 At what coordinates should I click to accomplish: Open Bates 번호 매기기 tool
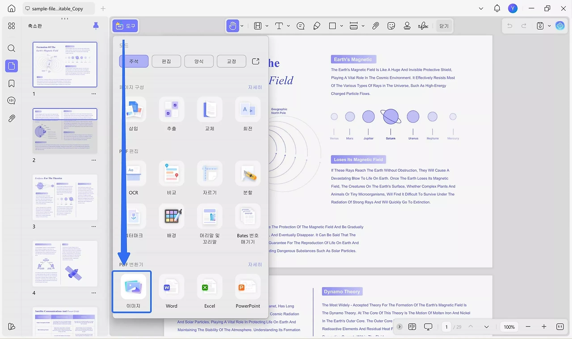pos(248,225)
